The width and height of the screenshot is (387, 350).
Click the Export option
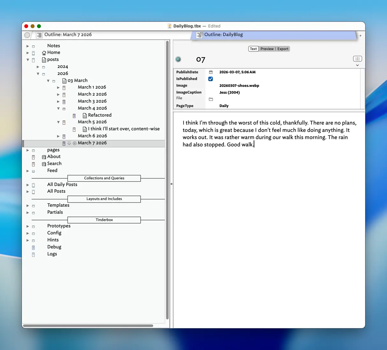[283, 49]
